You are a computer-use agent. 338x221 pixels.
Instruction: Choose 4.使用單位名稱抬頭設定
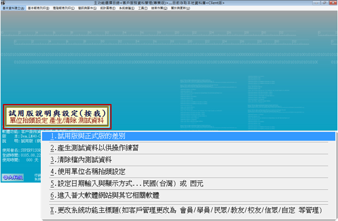[189, 172]
